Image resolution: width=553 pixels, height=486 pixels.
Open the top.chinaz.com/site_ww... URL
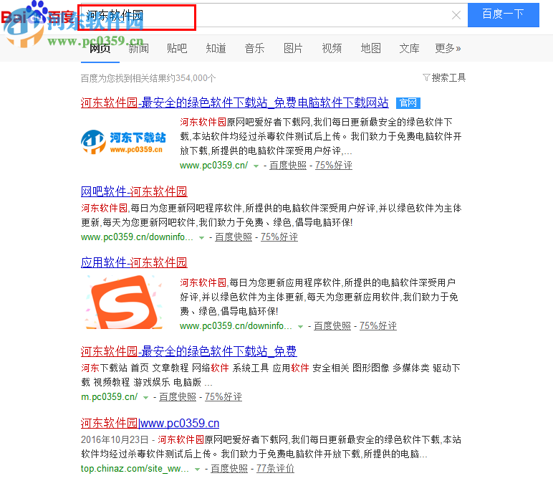pos(135,469)
